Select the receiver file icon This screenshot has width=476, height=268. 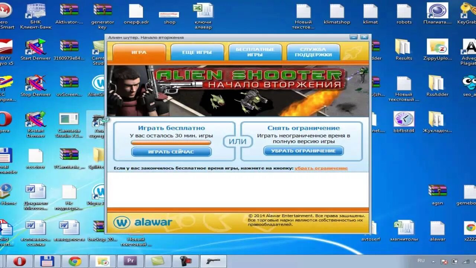coord(36,159)
